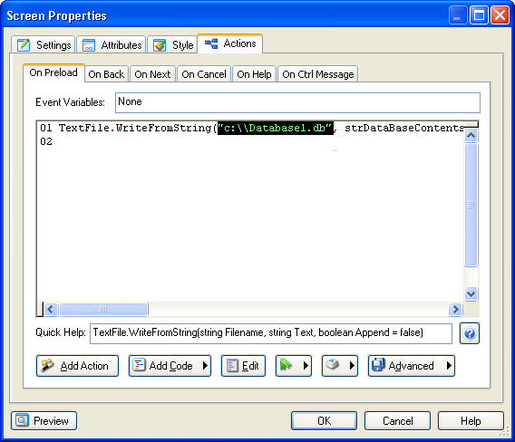Open the eraser icon dropdown button
515x442 pixels.
pos(340,366)
